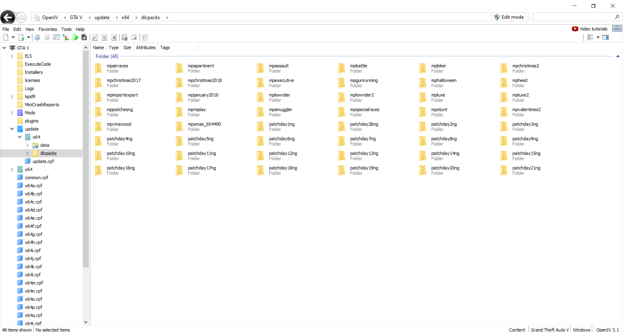The width and height of the screenshot is (623, 333).
Task: Collapse the Folder (48) group
Action: 618,56
